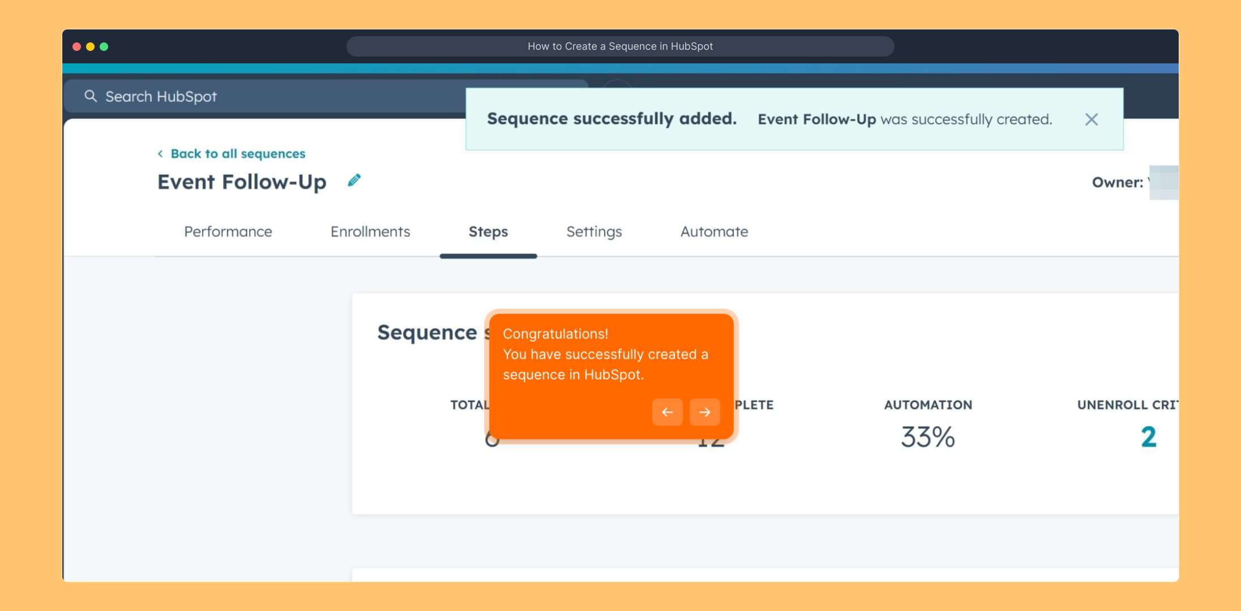Select the Steps tab
This screenshot has height=611, width=1241.
[x=488, y=232]
